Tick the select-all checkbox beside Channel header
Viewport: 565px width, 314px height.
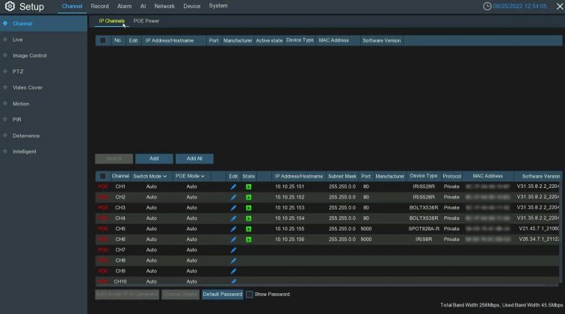tap(102, 176)
